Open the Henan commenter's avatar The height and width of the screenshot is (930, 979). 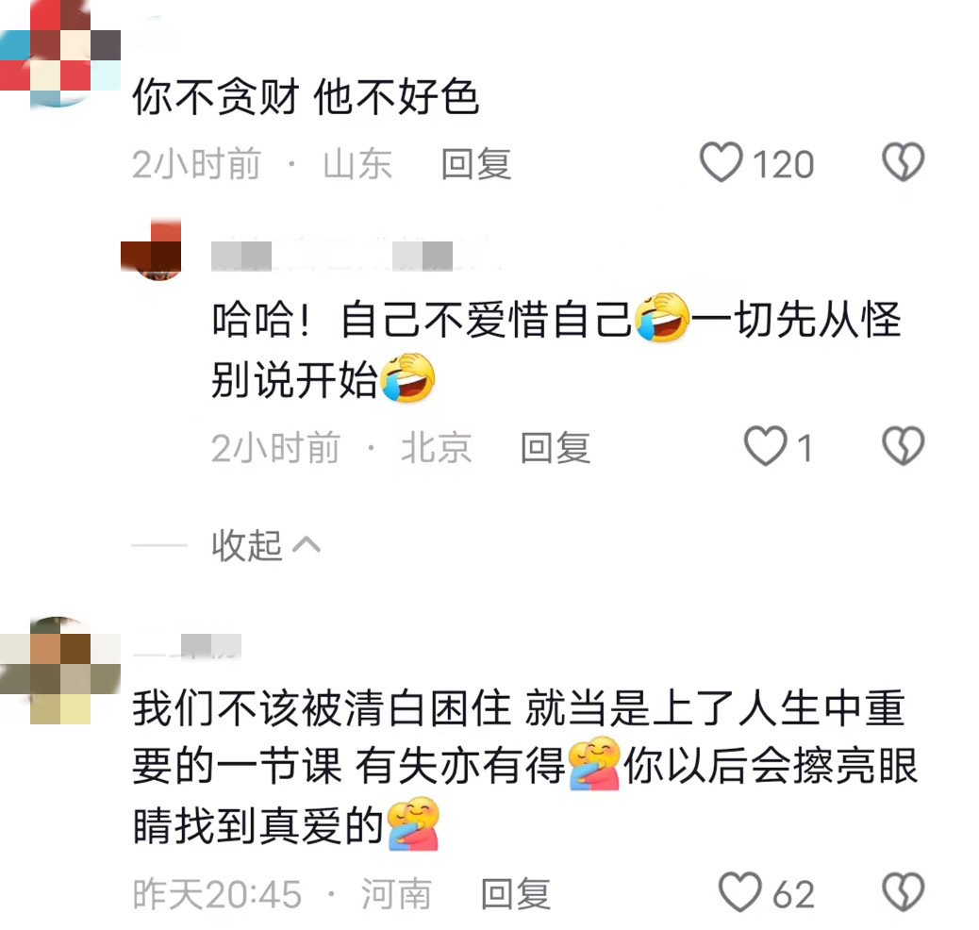coord(60,671)
